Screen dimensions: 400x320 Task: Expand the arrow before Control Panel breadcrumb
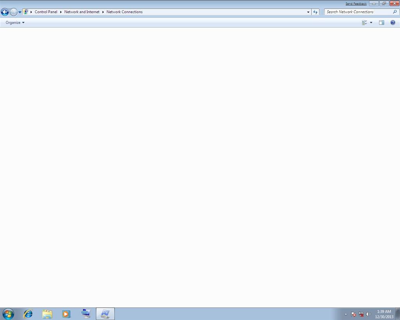[31, 12]
